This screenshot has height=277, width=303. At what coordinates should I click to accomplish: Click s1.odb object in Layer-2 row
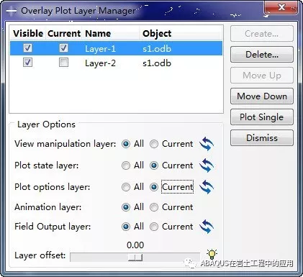[157, 63]
